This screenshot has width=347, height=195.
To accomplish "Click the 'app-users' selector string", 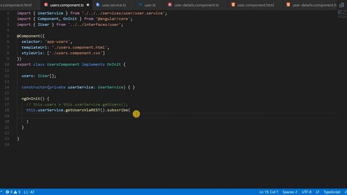I will [x=57, y=42].
